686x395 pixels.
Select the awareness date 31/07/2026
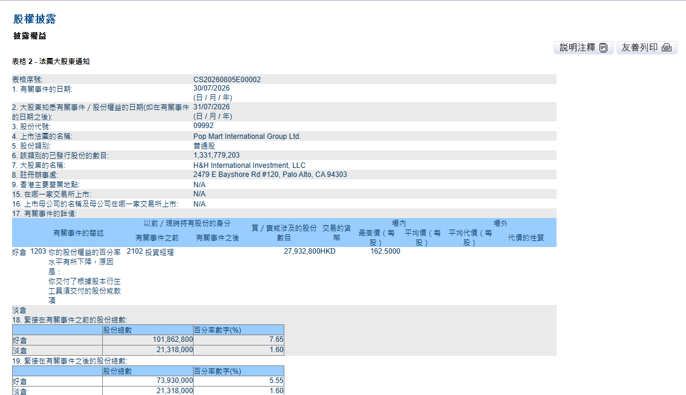tap(211, 107)
